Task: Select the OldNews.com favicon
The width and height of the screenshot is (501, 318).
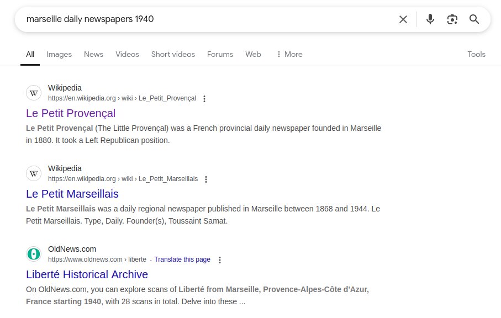Action: point(34,254)
